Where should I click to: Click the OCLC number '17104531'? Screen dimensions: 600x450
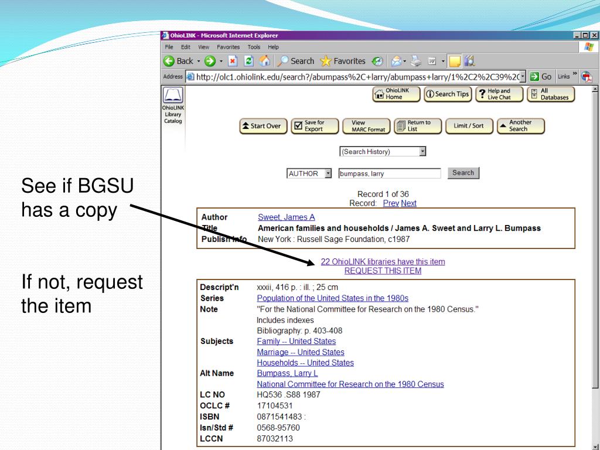coord(275,405)
